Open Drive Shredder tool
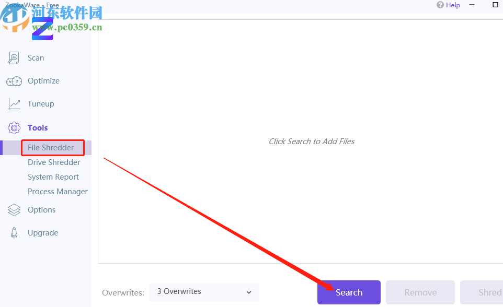This screenshot has width=503, height=307. click(54, 162)
